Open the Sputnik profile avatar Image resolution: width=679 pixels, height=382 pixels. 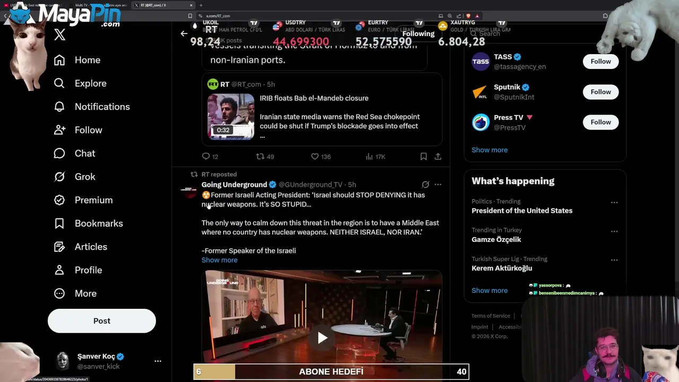[481, 92]
